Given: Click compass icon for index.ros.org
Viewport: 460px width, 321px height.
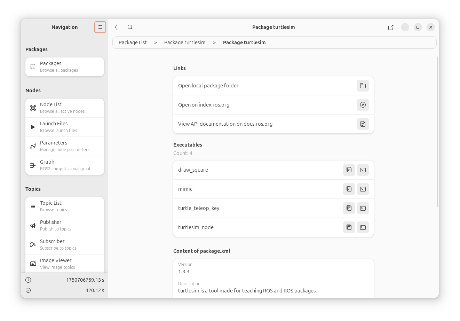Looking at the screenshot, I should 363,105.
